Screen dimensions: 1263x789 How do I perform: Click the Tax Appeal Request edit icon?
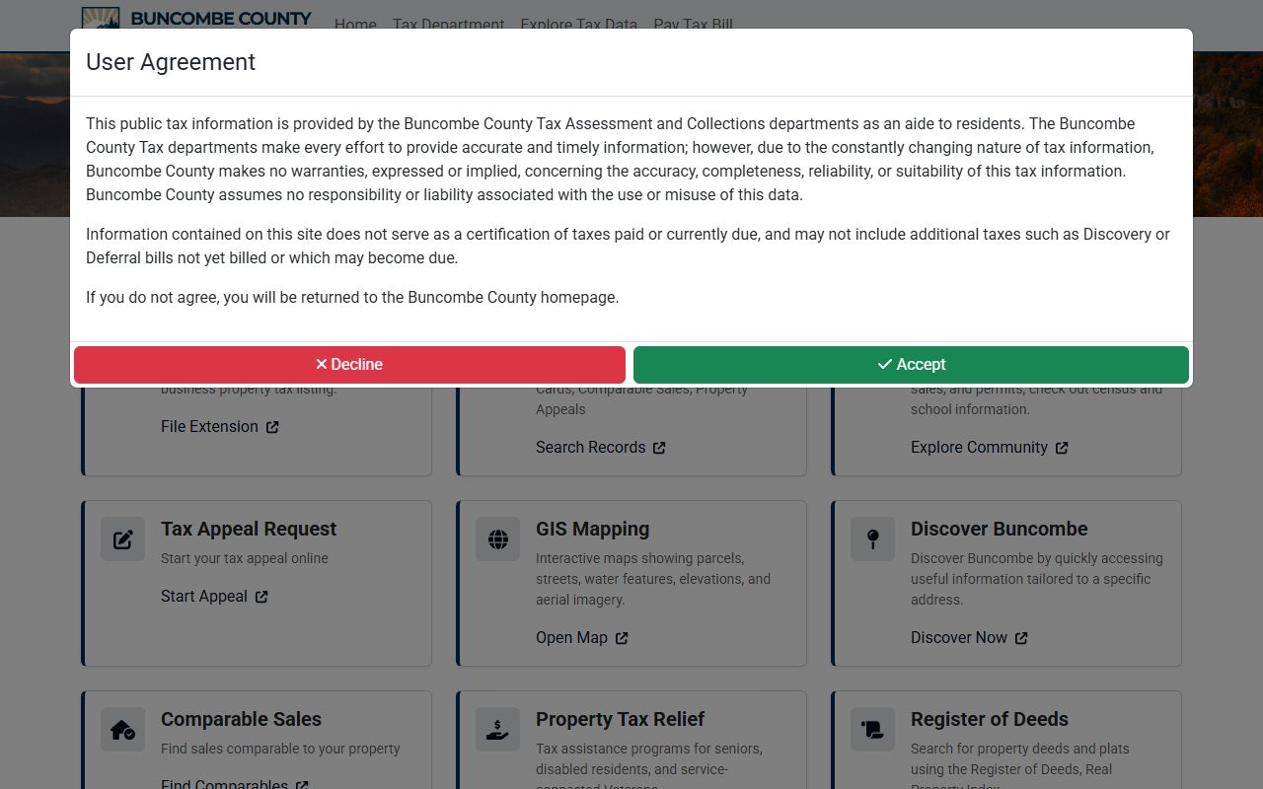[122, 539]
